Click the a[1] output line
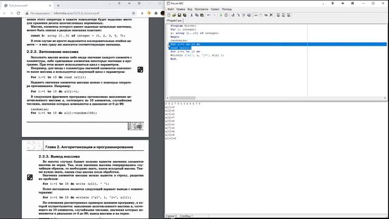The width and height of the screenshot is (389, 219). click(x=170, y=107)
